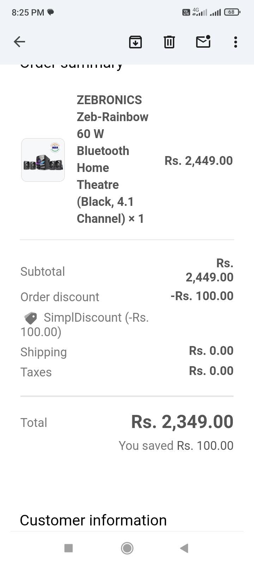Tap the Order discount label
254x565 pixels.
tap(60, 297)
